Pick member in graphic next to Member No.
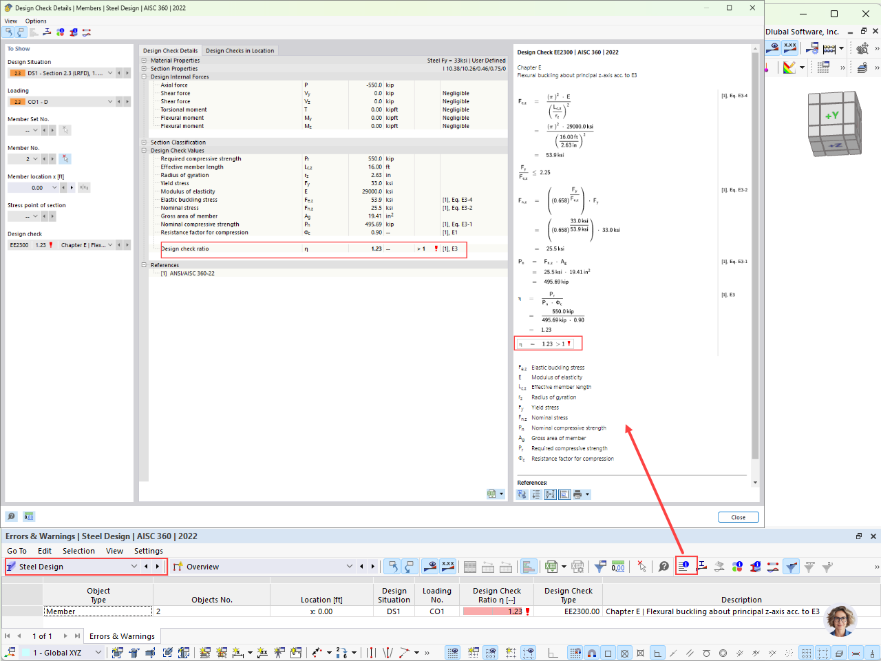The height and width of the screenshot is (661, 881). [x=65, y=159]
